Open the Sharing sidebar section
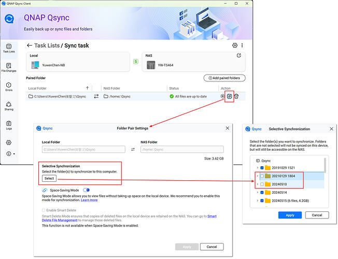The width and height of the screenshot is (338, 259). (9, 106)
